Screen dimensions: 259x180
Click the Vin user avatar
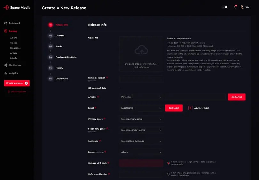(x=242, y=7)
